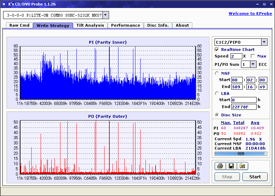Go to the Performance tab

(x=125, y=25)
